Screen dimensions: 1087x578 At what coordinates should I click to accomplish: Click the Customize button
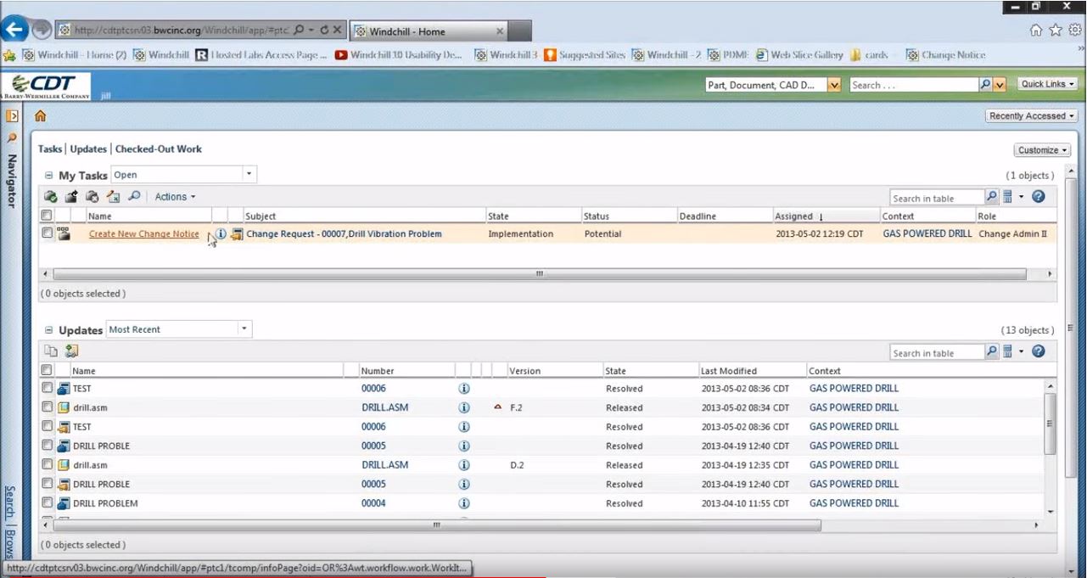point(1041,150)
